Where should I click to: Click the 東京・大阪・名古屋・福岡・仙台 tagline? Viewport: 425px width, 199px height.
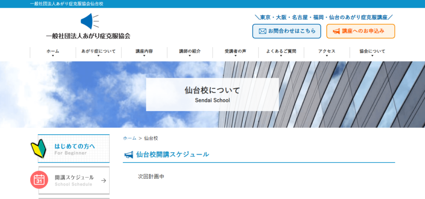tap(324, 17)
